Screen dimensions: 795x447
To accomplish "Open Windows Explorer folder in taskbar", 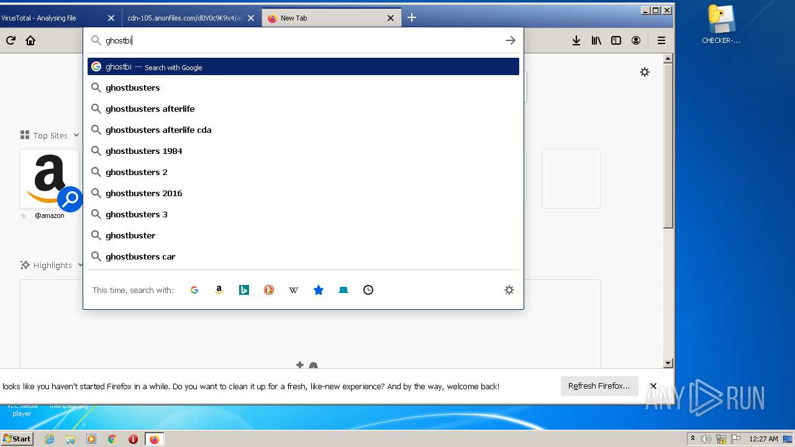I will coord(70,439).
